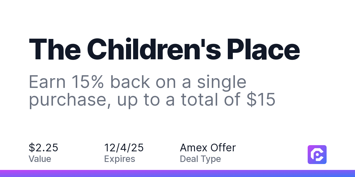Click the "Value" label

coord(40,159)
